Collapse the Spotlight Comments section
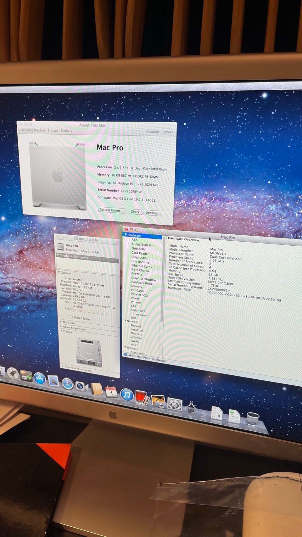The image size is (302, 537). pos(58,255)
